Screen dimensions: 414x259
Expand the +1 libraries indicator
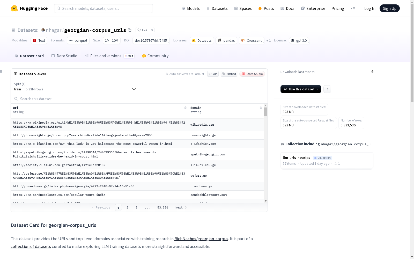[x=269, y=40]
